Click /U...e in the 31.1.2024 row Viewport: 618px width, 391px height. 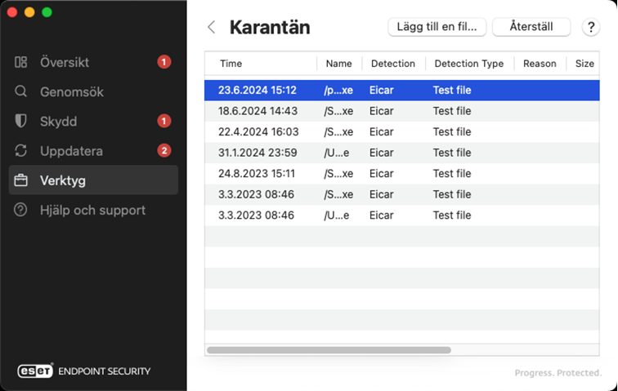pos(336,153)
